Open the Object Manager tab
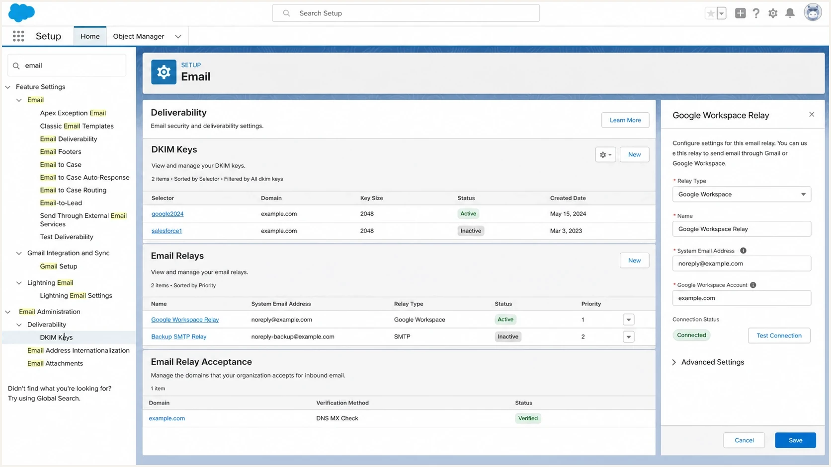 (x=139, y=36)
